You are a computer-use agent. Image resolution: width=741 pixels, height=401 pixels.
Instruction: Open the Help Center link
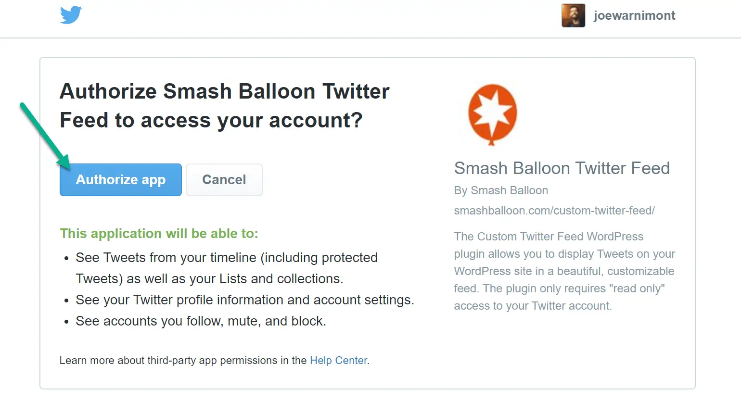338,360
